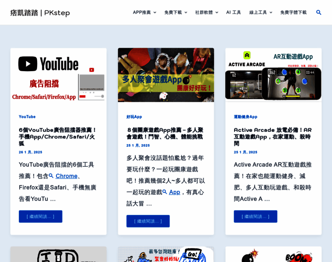This screenshot has height=262, width=332.
Task: Continue reading the 團康遊戲App post
Action: pos(148,221)
